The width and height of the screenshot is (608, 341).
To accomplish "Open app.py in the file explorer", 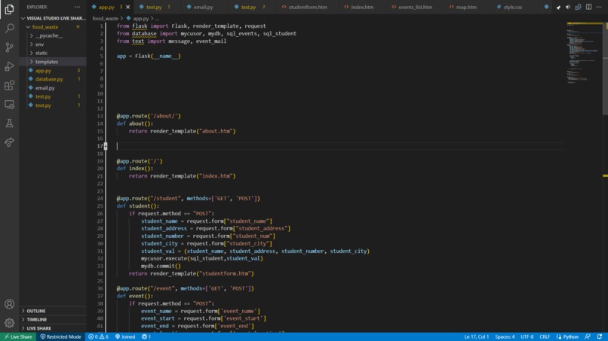I will tap(43, 71).
